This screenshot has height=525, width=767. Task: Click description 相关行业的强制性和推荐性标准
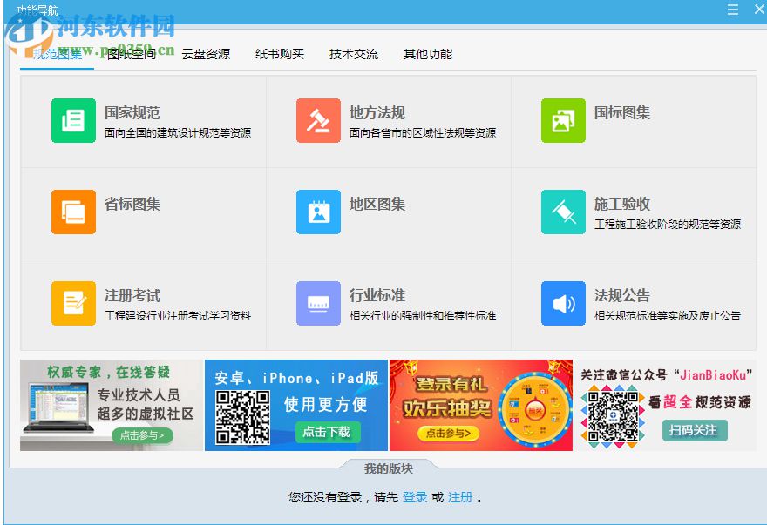423,316
